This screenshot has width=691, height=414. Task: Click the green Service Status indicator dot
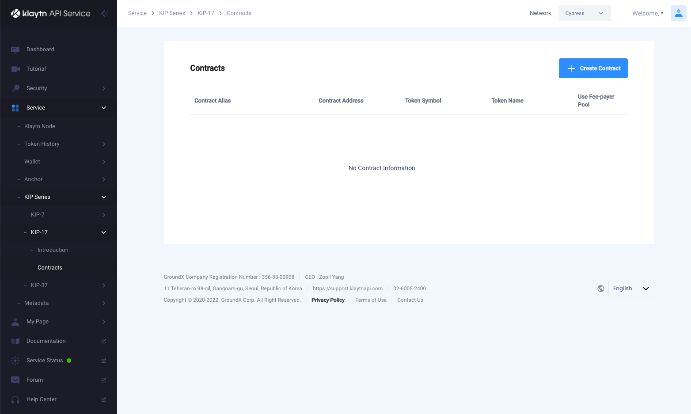69,361
